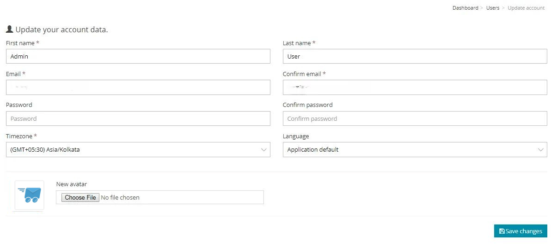551x248 pixels.
Task: Click the Update account breadcrumb item
Action: (x=526, y=8)
